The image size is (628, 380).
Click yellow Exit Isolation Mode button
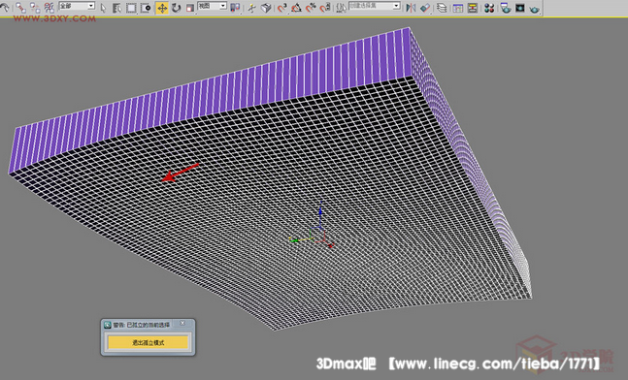pos(148,342)
